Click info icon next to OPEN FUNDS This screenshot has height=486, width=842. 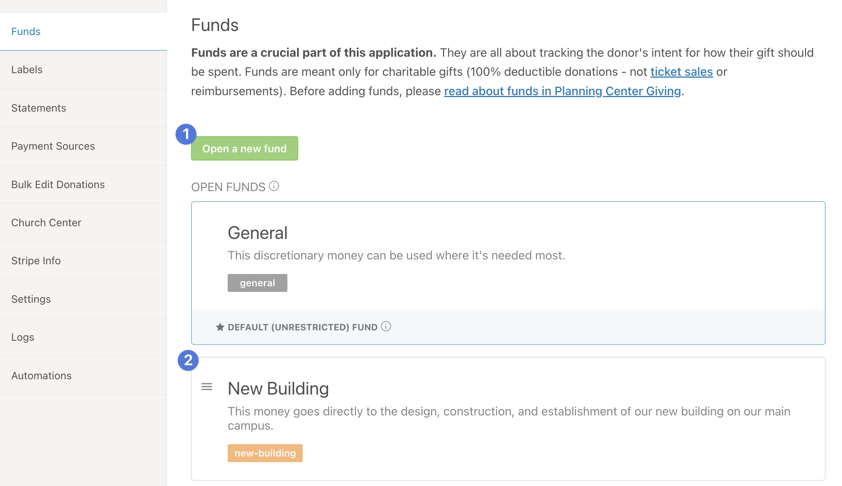(274, 186)
